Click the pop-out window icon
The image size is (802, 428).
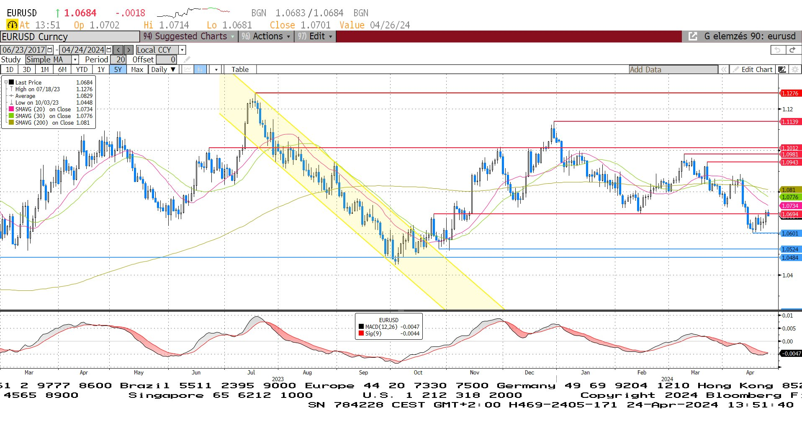pos(693,36)
